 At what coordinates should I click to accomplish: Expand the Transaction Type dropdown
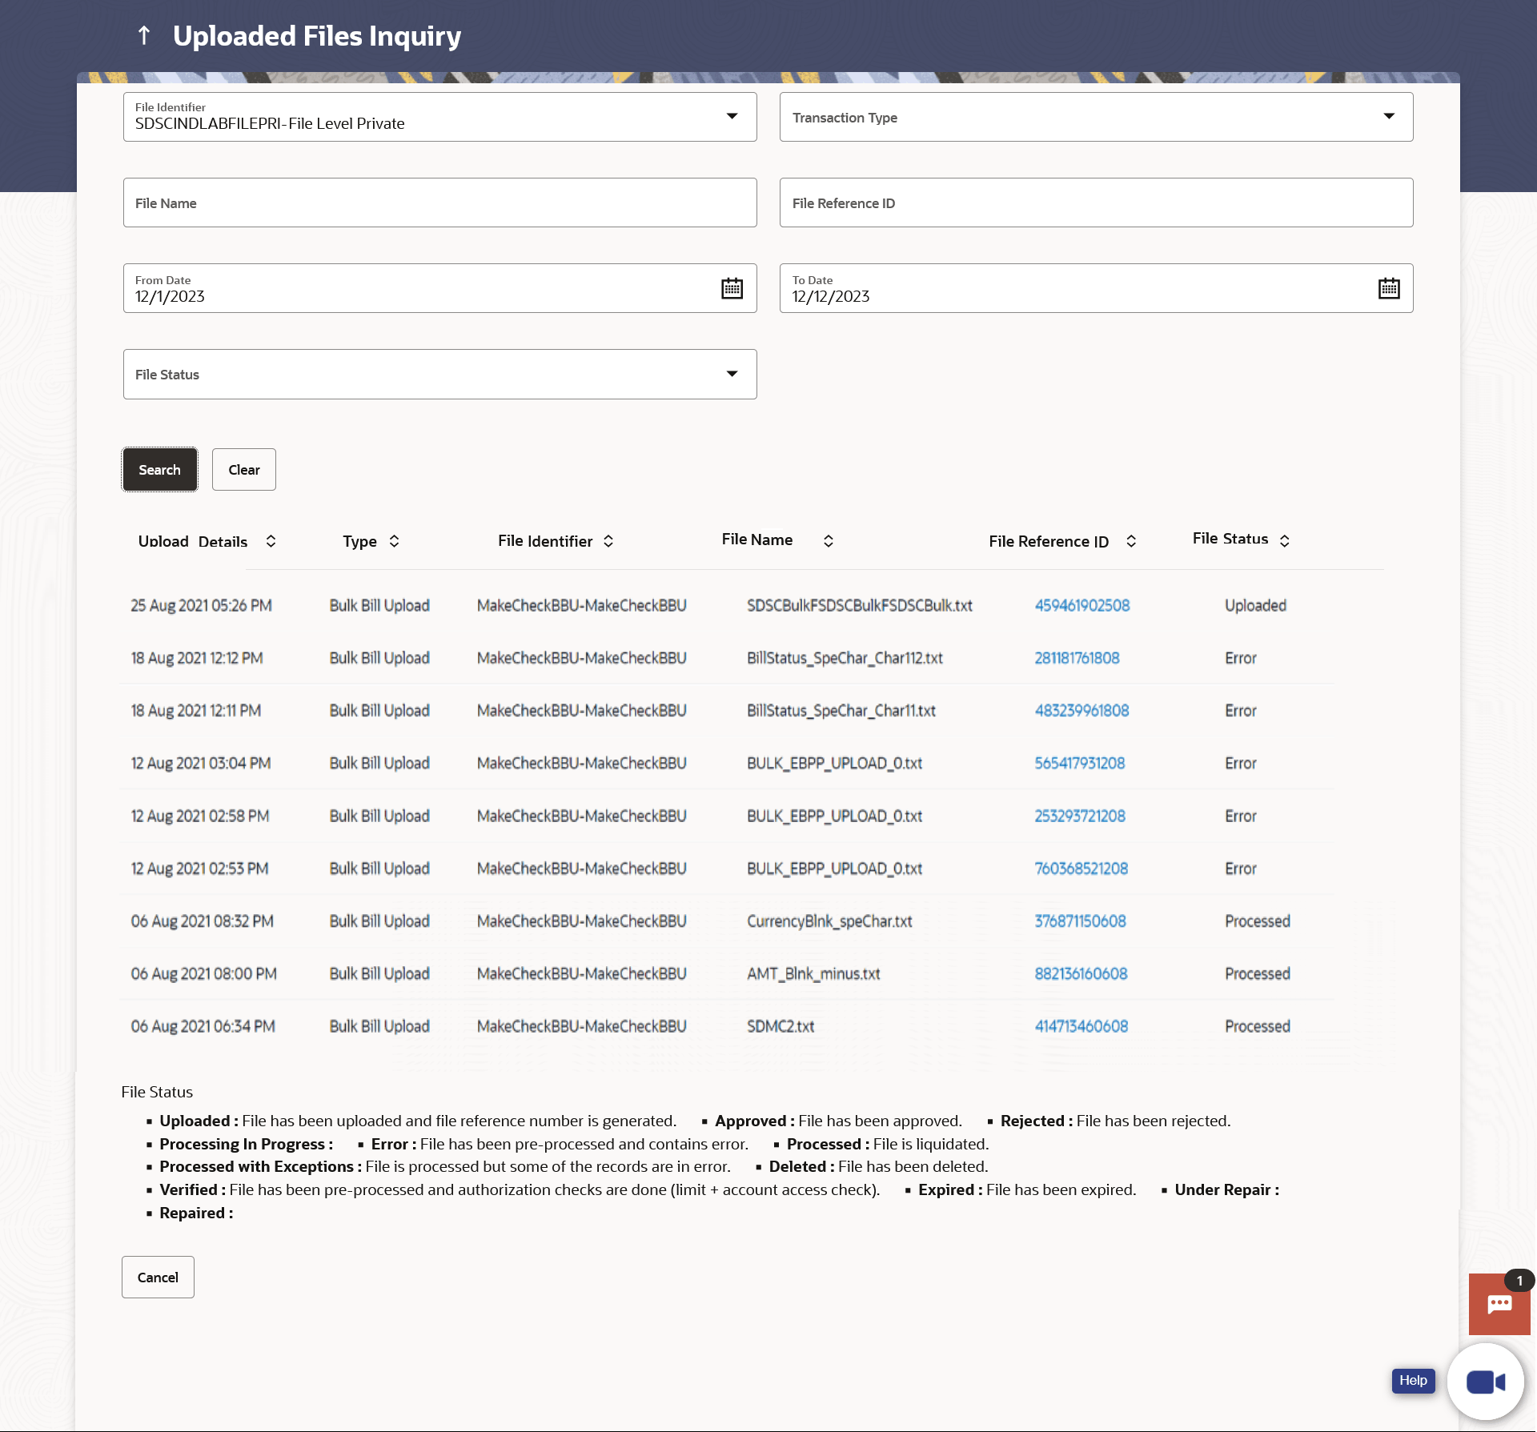pos(1388,117)
